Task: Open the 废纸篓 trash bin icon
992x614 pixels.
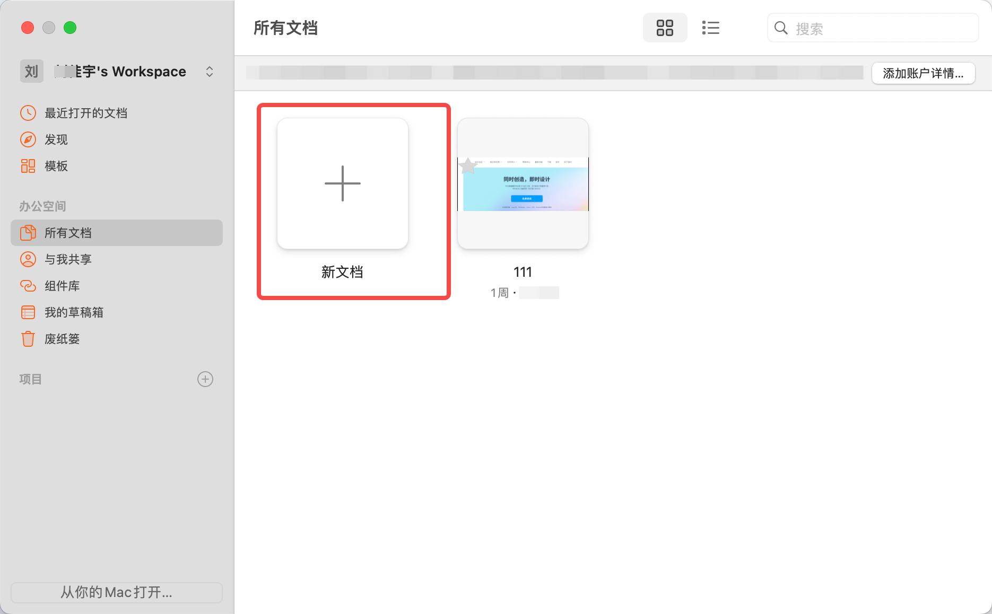Action: click(x=28, y=339)
